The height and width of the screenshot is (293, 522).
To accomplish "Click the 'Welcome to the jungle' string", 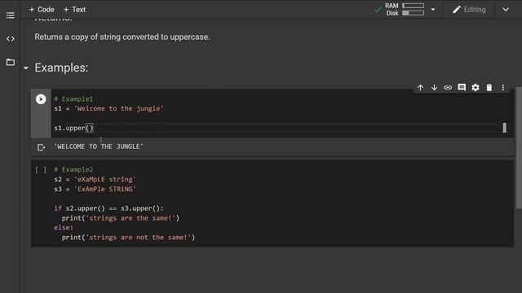I will point(118,108).
